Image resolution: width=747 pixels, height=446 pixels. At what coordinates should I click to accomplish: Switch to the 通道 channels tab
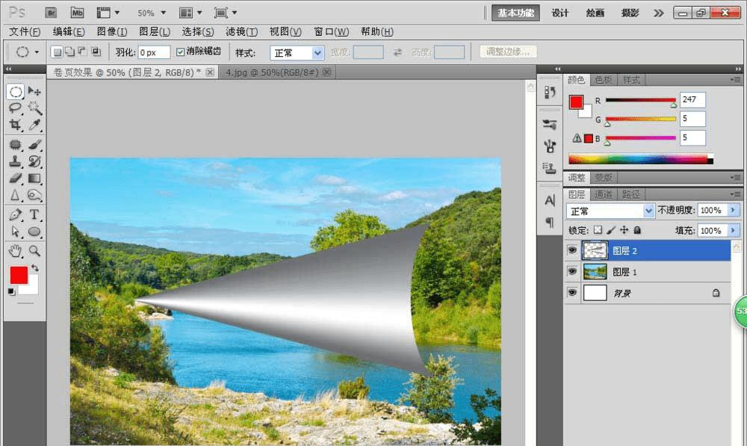(x=604, y=194)
